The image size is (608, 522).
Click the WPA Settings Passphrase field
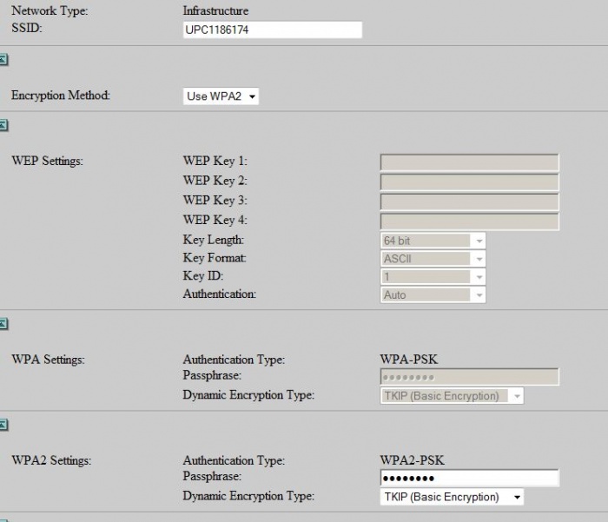[469, 377]
